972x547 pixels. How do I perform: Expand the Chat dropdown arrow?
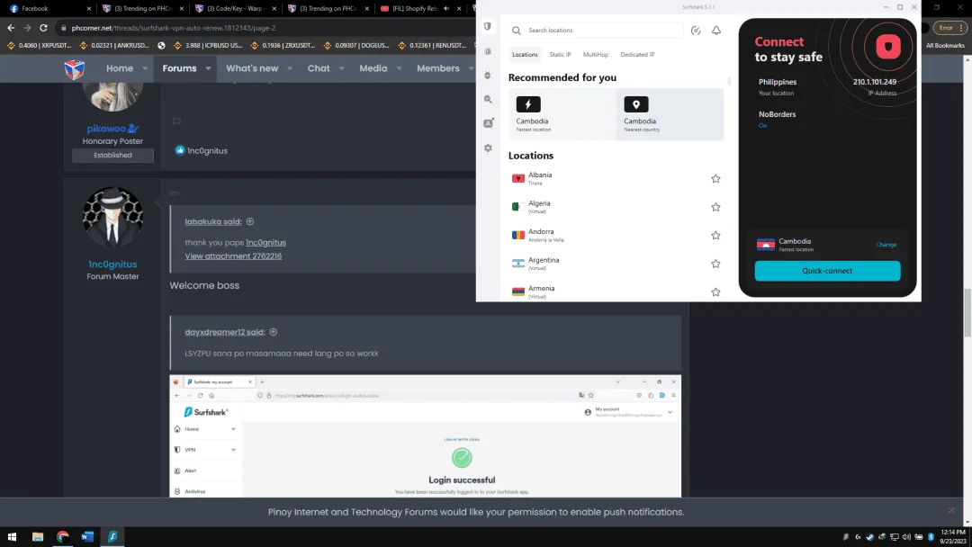[x=342, y=68]
